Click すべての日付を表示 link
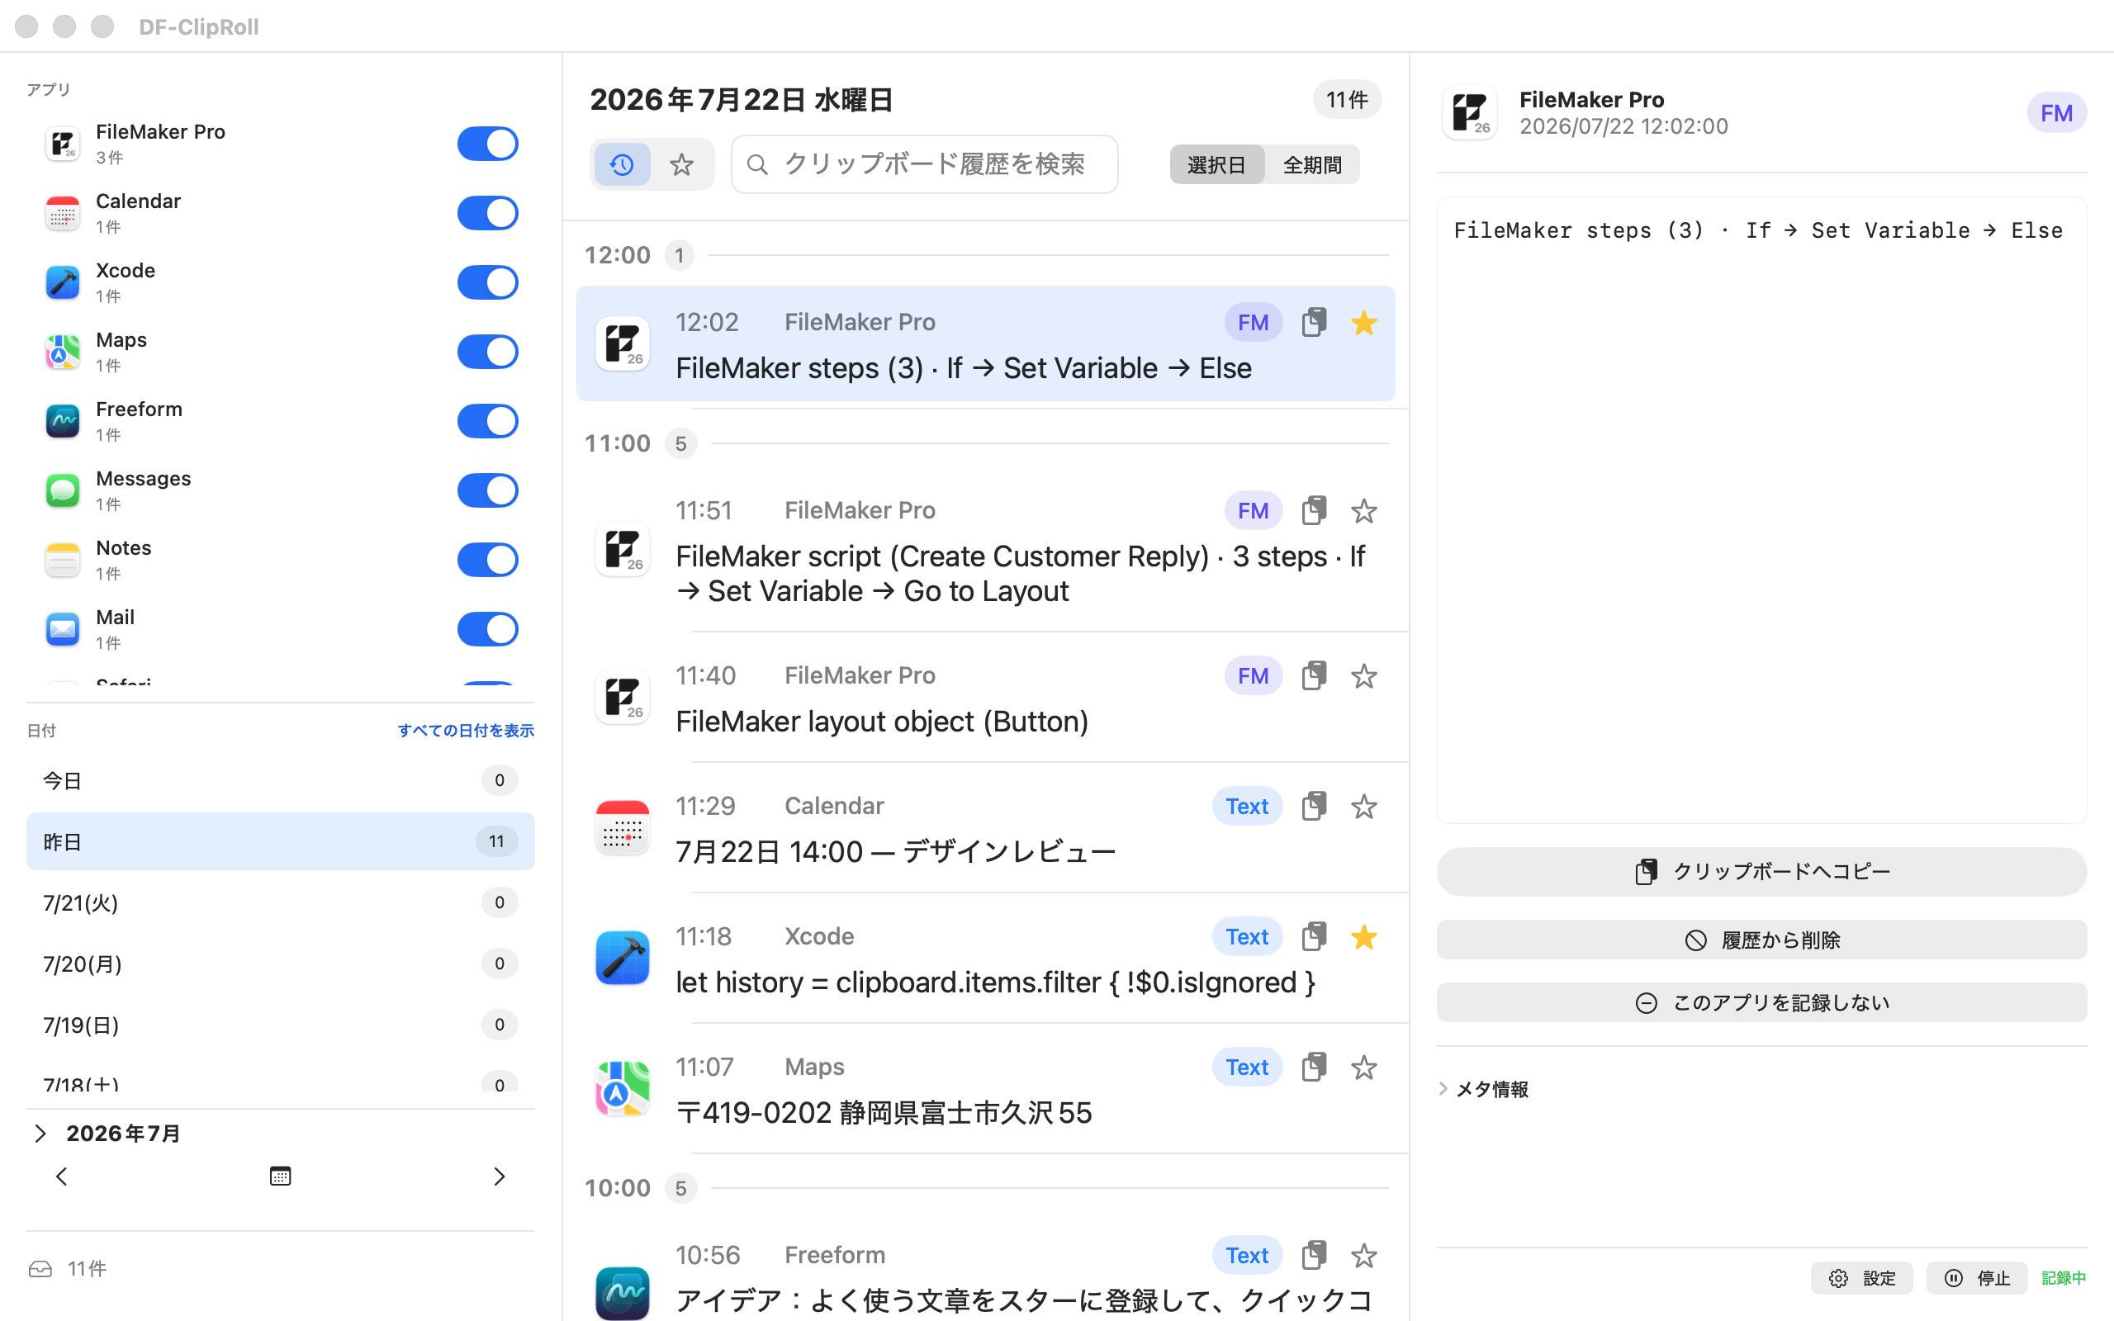2114x1321 pixels. coord(466,731)
